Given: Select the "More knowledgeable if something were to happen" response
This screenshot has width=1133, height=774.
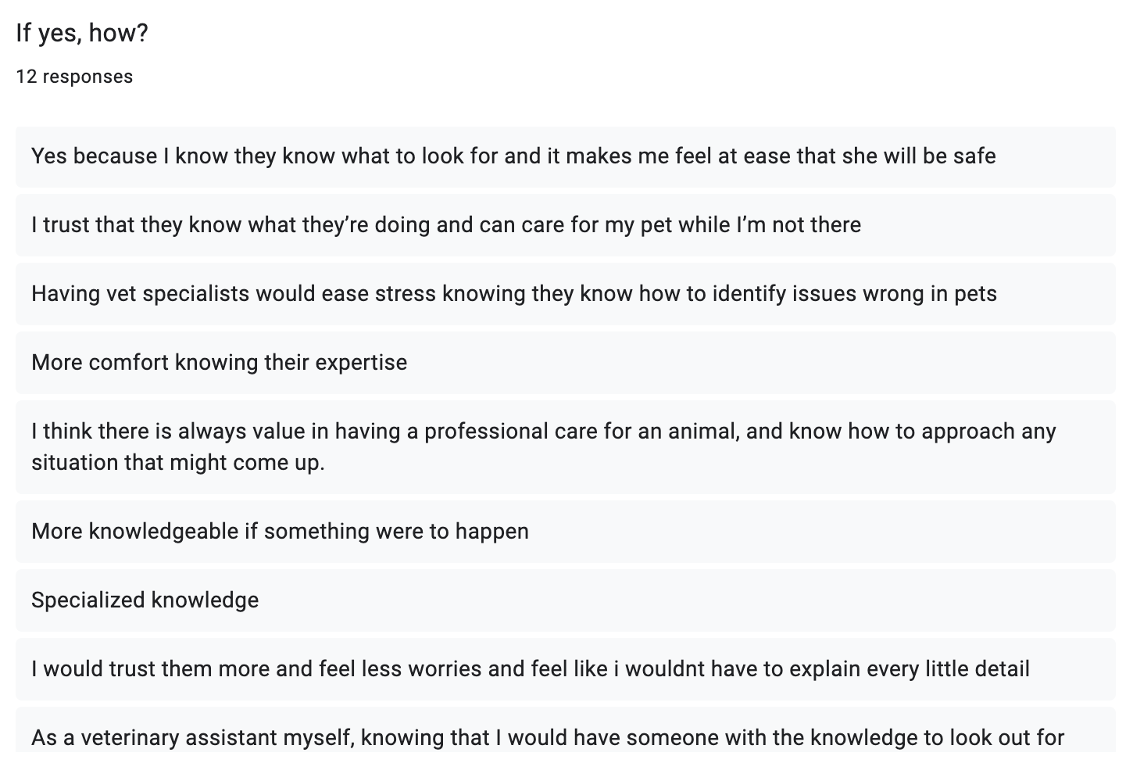Looking at the screenshot, I should pos(280,532).
